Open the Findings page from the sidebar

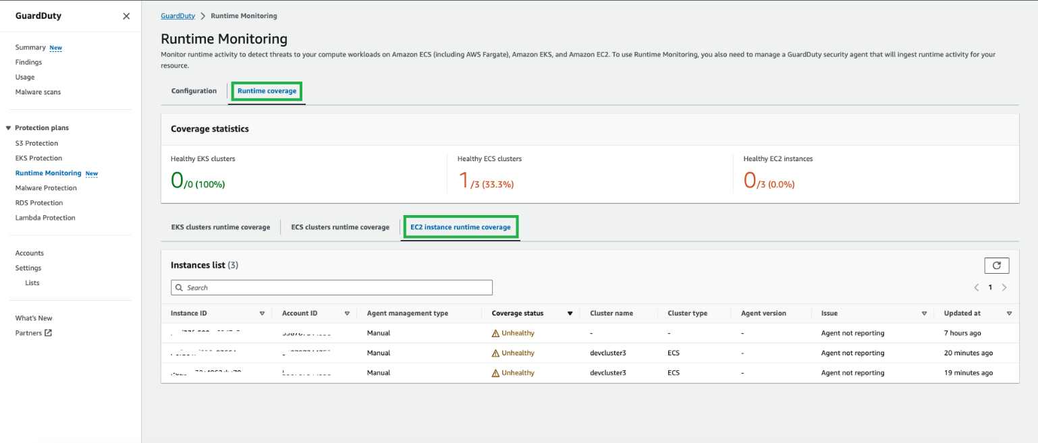click(x=28, y=61)
